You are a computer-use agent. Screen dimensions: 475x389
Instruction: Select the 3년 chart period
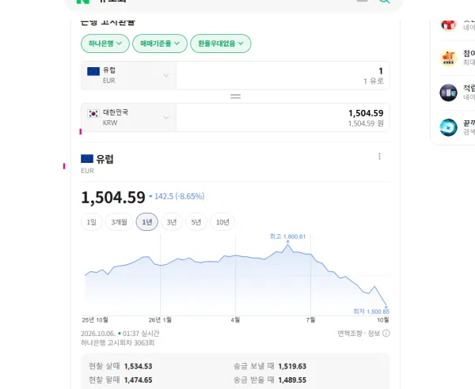pos(172,222)
